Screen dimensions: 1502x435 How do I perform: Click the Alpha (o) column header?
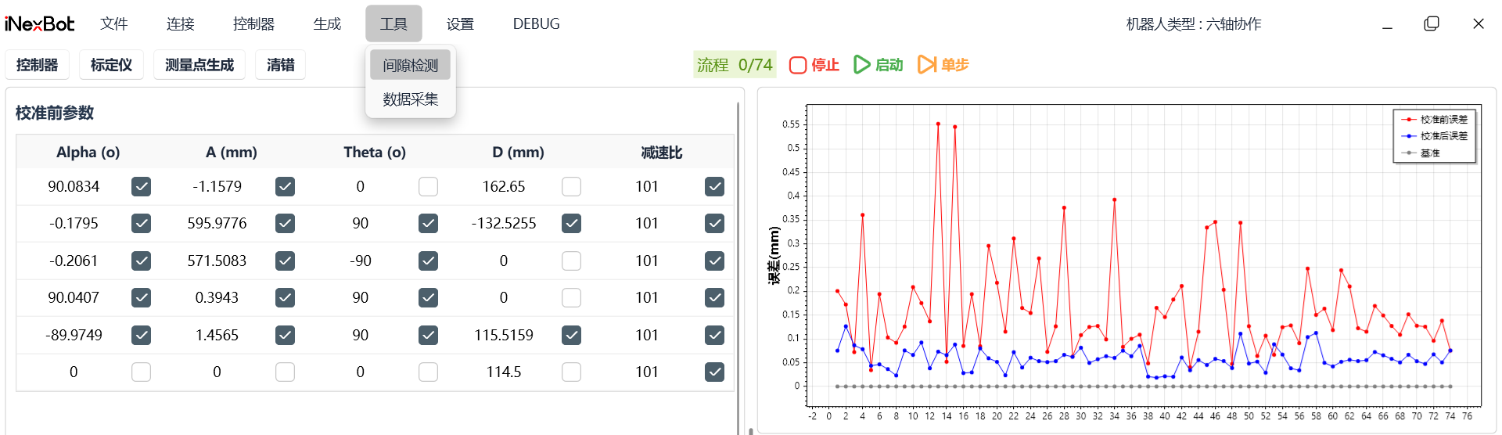click(x=88, y=152)
